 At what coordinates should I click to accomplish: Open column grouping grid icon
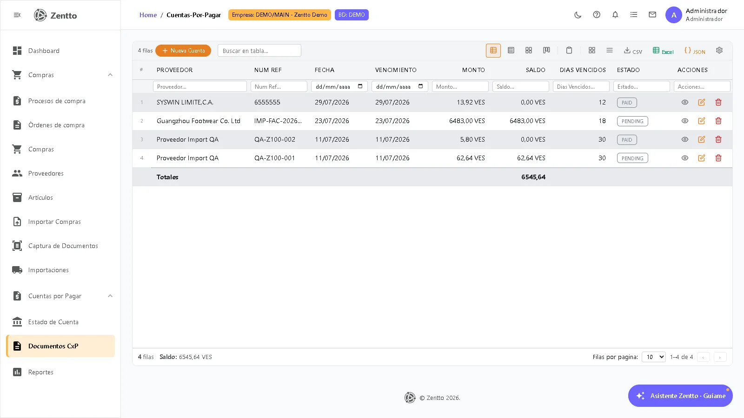pos(592,50)
